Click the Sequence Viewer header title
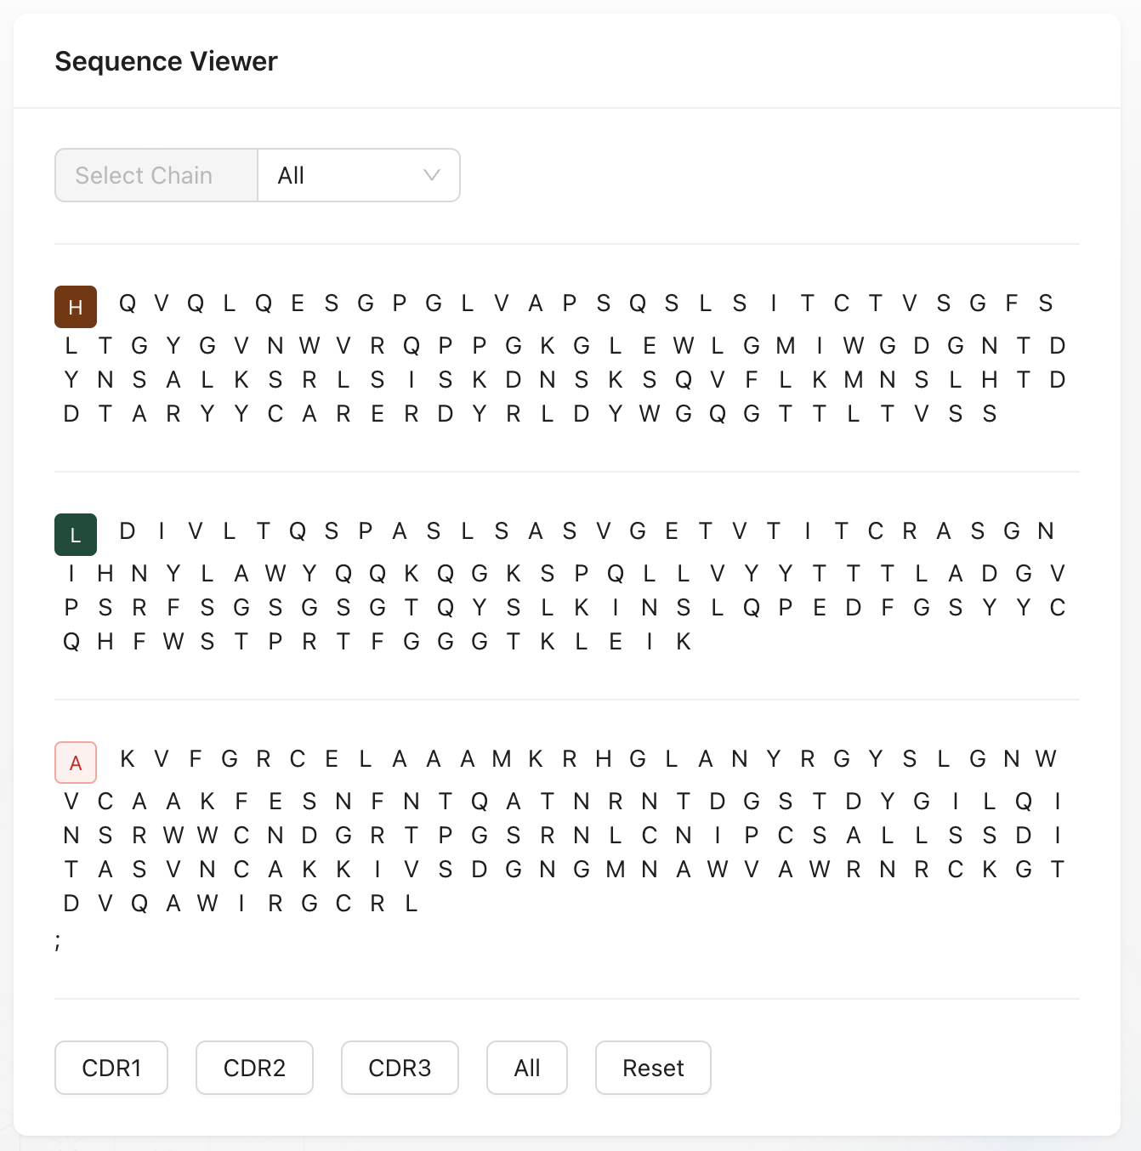The height and width of the screenshot is (1151, 1141). tap(166, 61)
